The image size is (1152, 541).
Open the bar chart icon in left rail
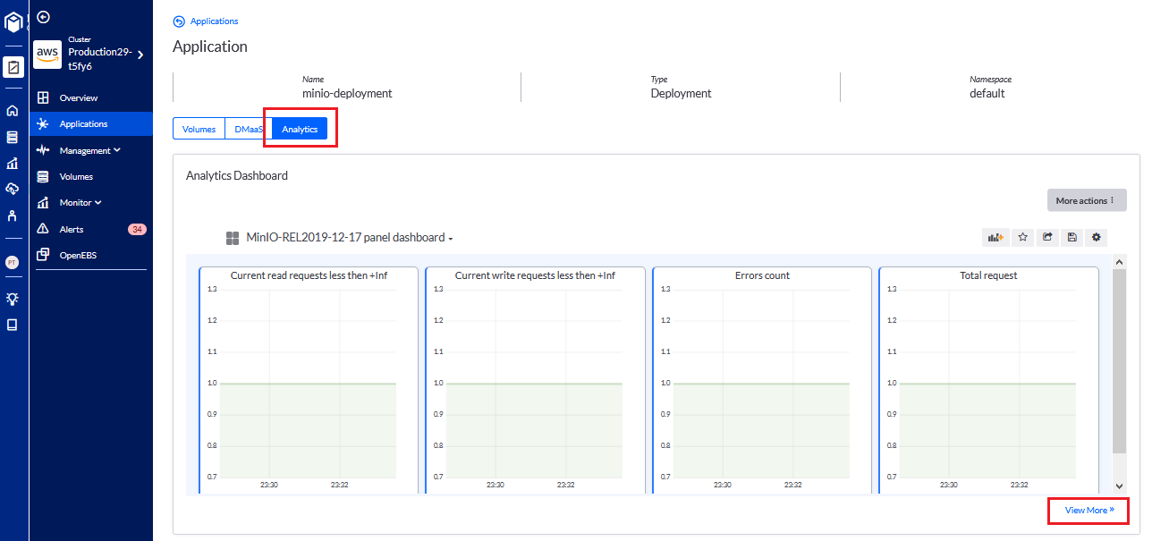click(13, 163)
